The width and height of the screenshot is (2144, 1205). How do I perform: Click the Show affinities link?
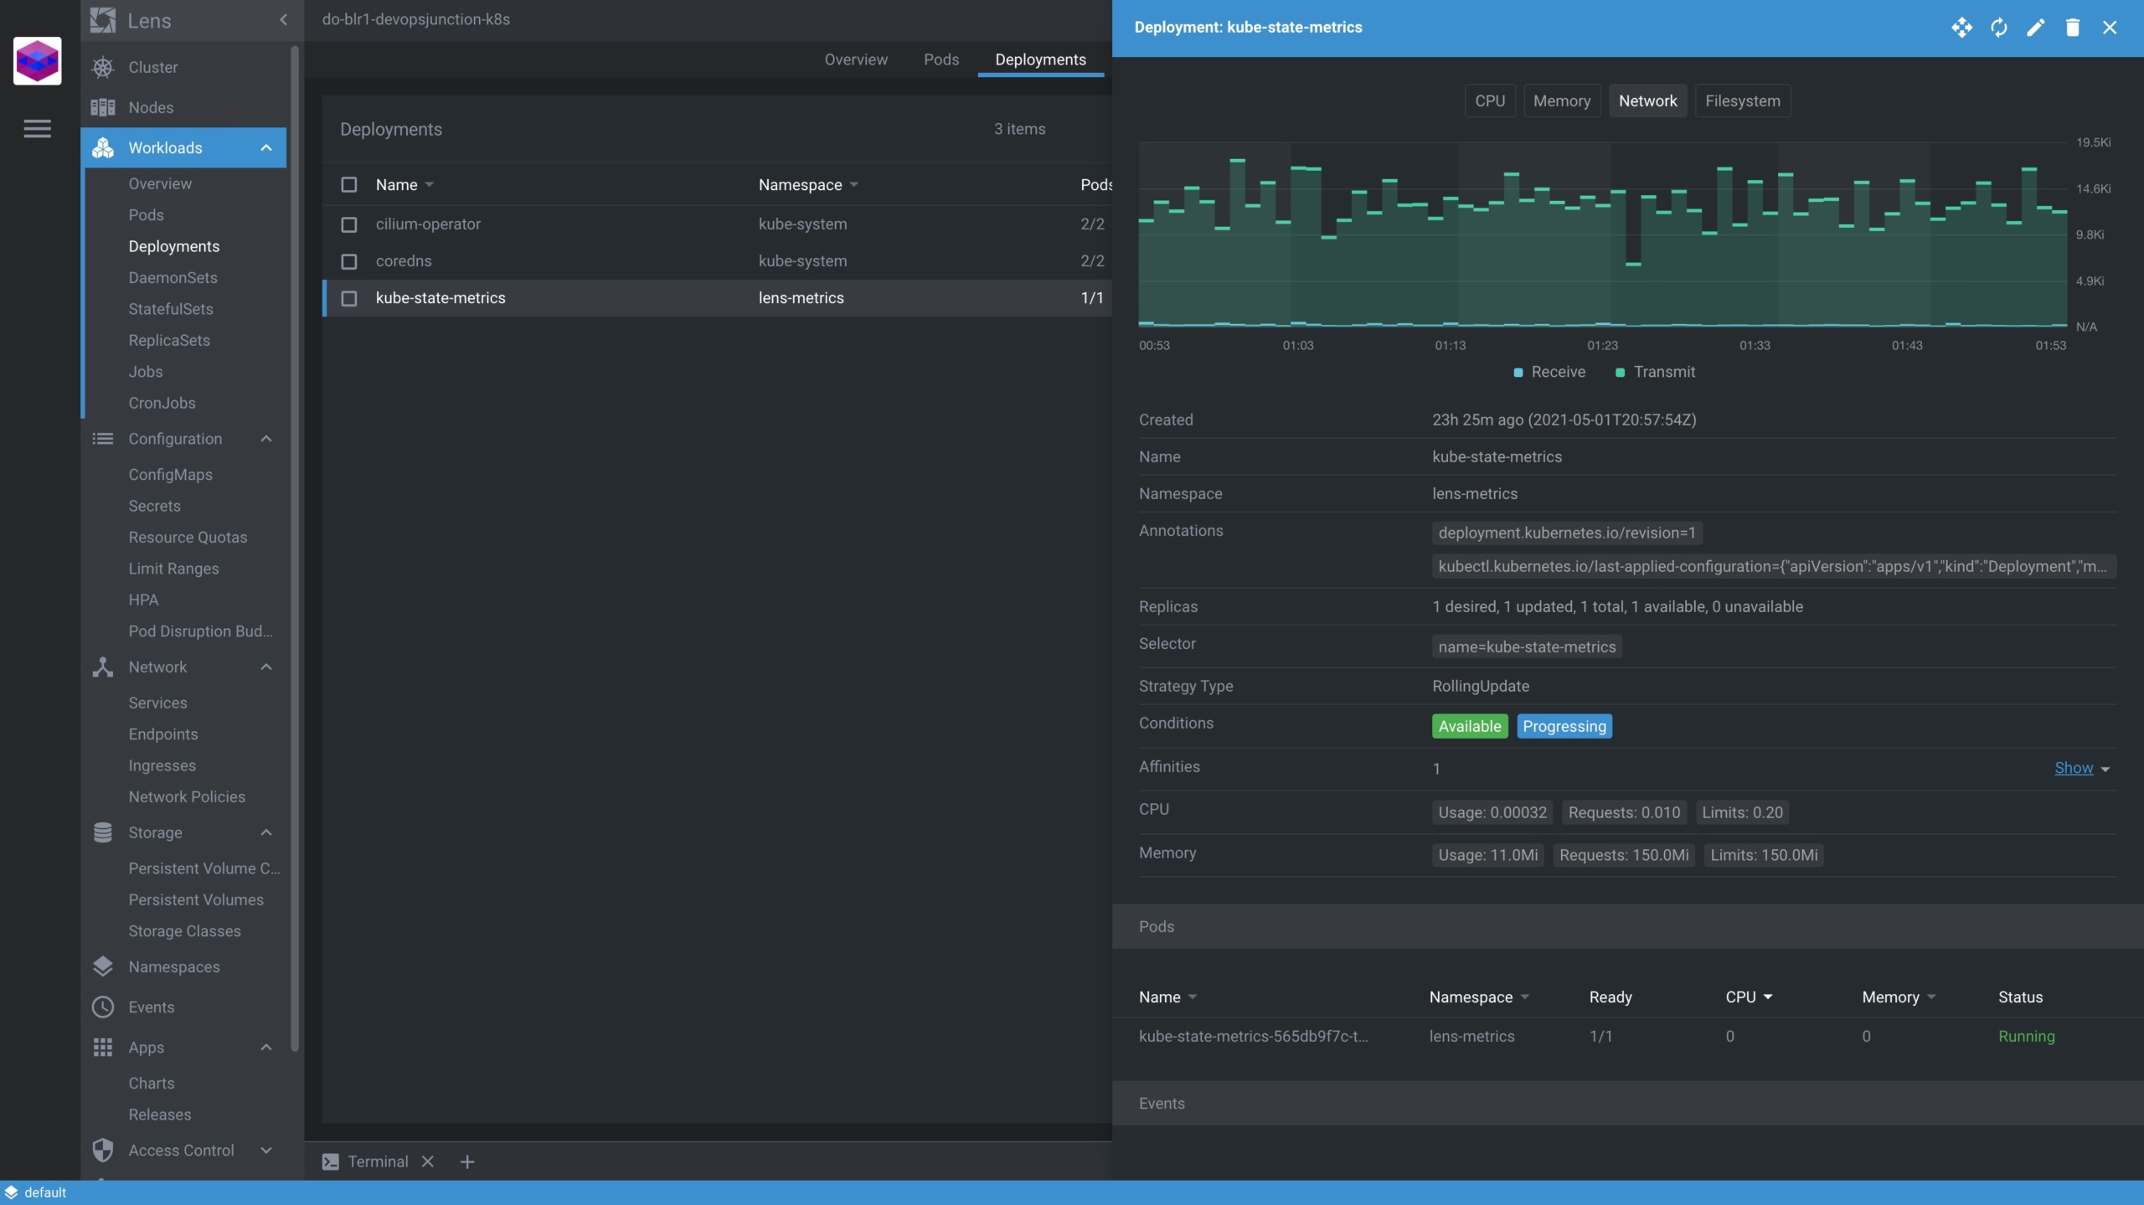(2074, 768)
